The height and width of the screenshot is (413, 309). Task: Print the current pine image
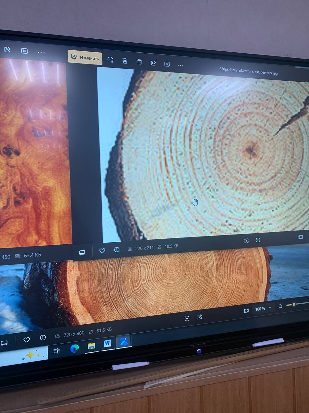[139, 62]
